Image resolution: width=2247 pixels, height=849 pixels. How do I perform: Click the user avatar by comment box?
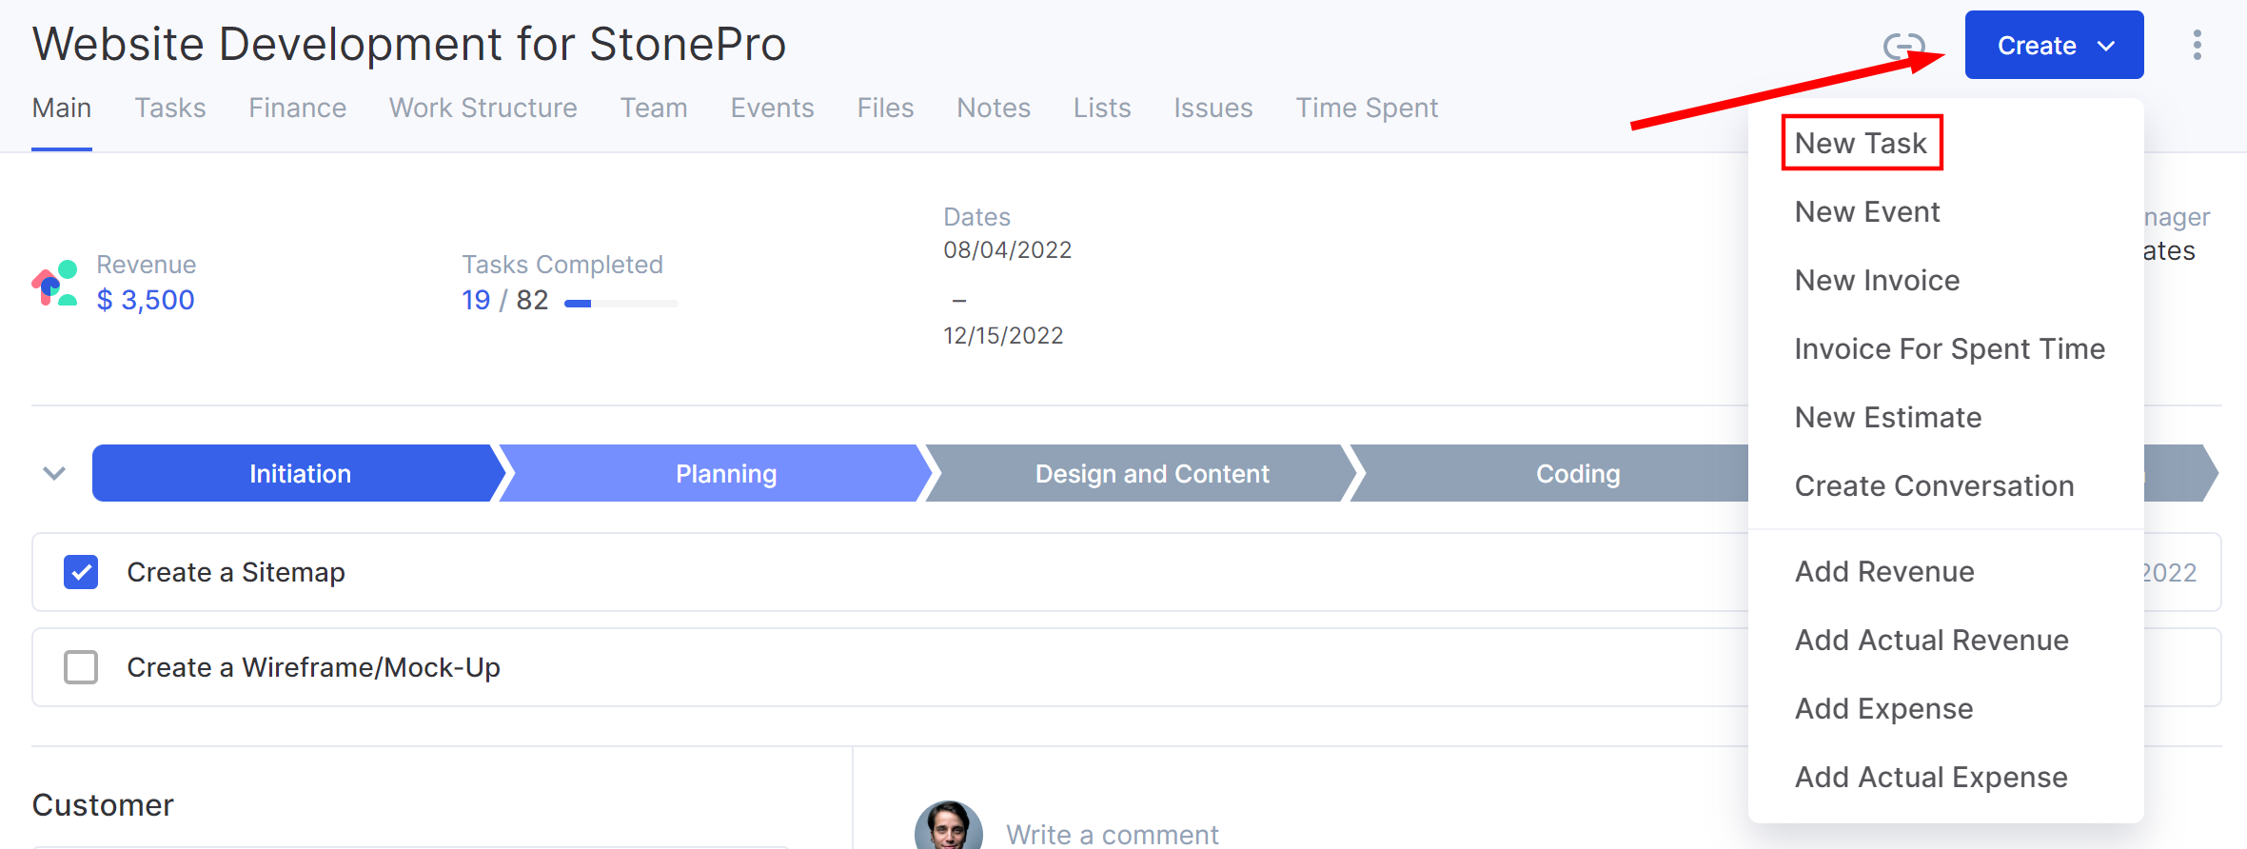tap(948, 826)
